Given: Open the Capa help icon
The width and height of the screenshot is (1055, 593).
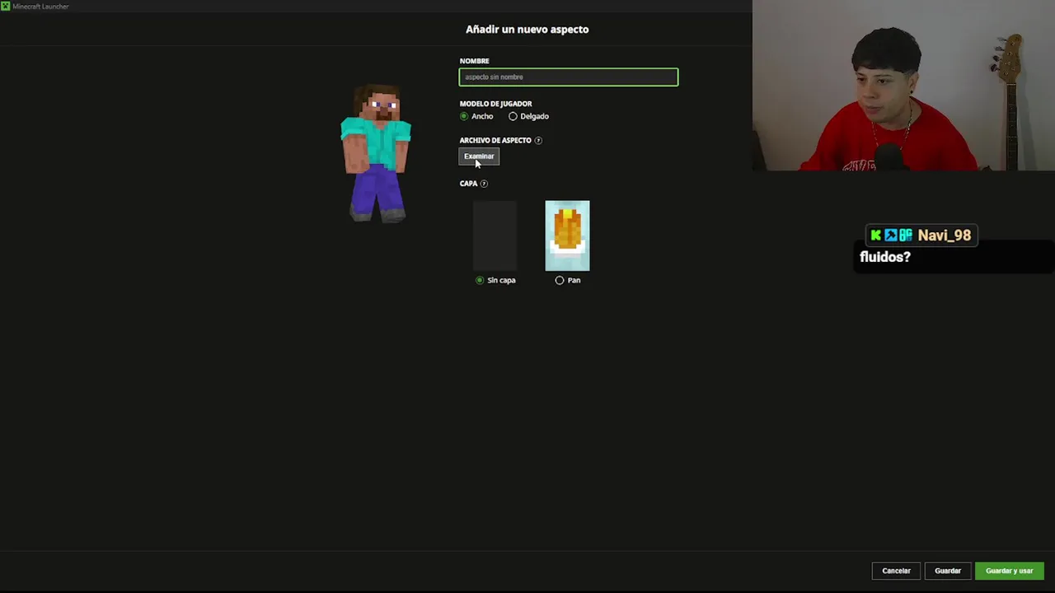Looking at the screenshot, I should [x=484, y=184].
